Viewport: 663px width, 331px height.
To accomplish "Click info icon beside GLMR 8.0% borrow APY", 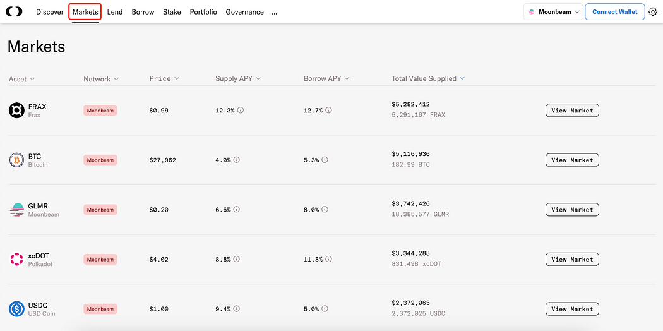I will click(325, 210).
